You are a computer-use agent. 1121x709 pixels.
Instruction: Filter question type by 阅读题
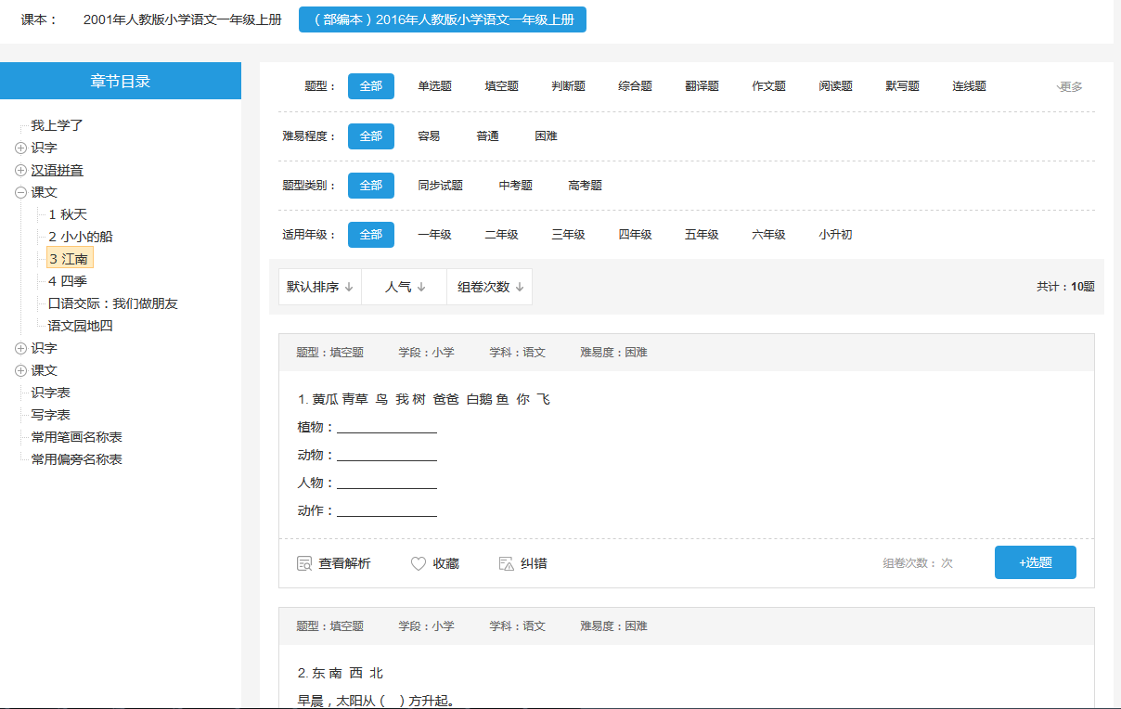point(835,86)
